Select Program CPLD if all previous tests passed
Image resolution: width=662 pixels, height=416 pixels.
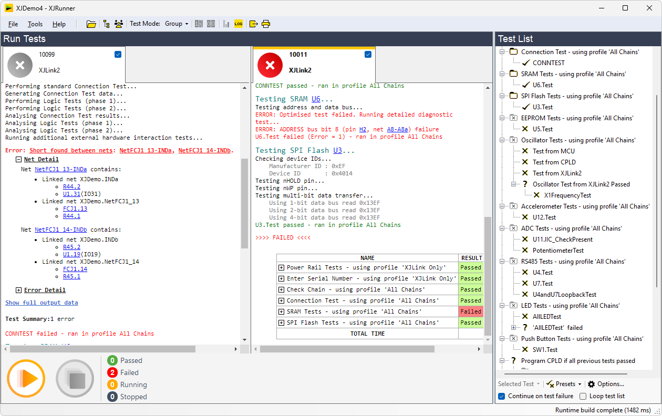click(578, 361)
